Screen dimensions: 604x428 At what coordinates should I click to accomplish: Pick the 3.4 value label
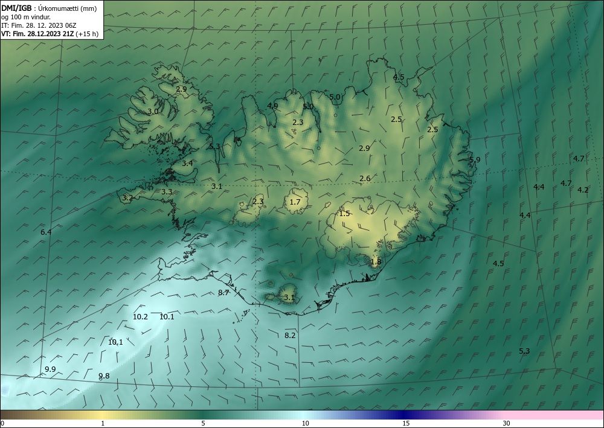point(188,164)
